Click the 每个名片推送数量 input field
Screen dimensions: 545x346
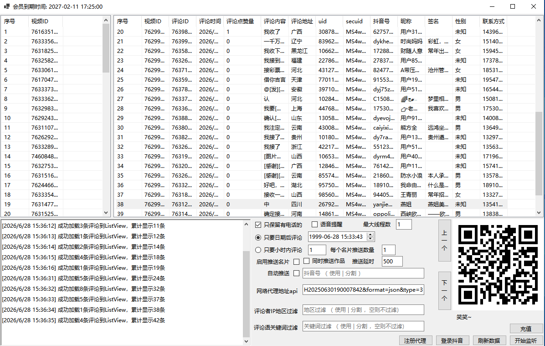coord(389,250)
